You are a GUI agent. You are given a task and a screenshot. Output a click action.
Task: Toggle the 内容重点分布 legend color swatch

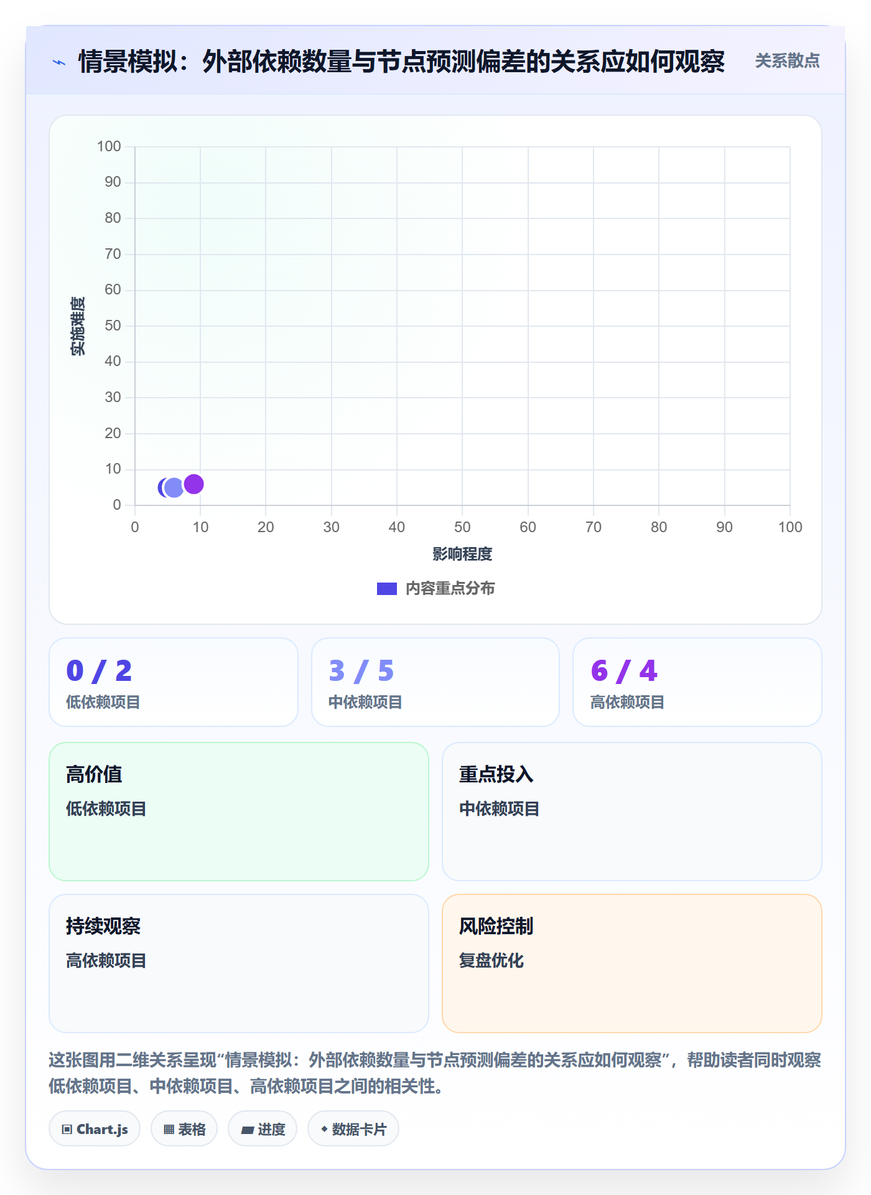[386, 589]
